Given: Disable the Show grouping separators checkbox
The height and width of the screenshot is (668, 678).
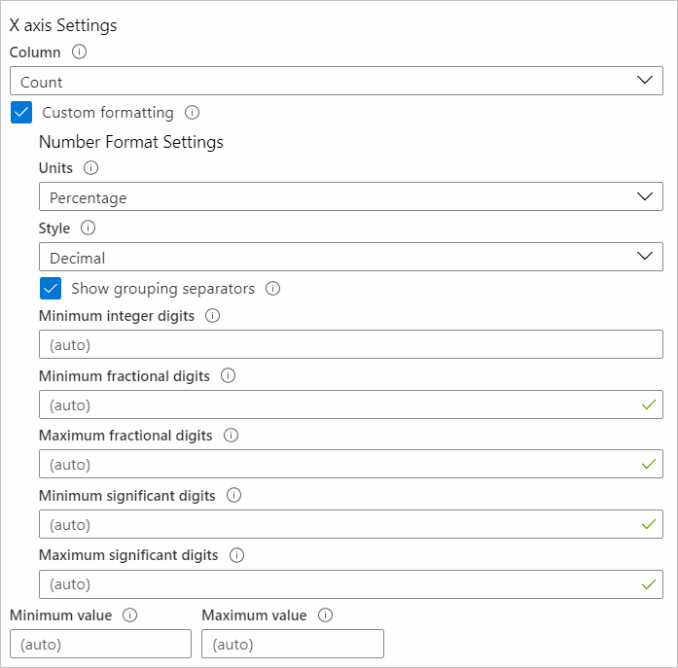Looking at the screenshot, I should (51, 289).
